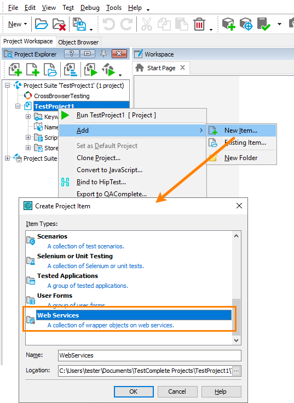Select Convert to JavaScript... menu entry

click(x=109, y=170)
